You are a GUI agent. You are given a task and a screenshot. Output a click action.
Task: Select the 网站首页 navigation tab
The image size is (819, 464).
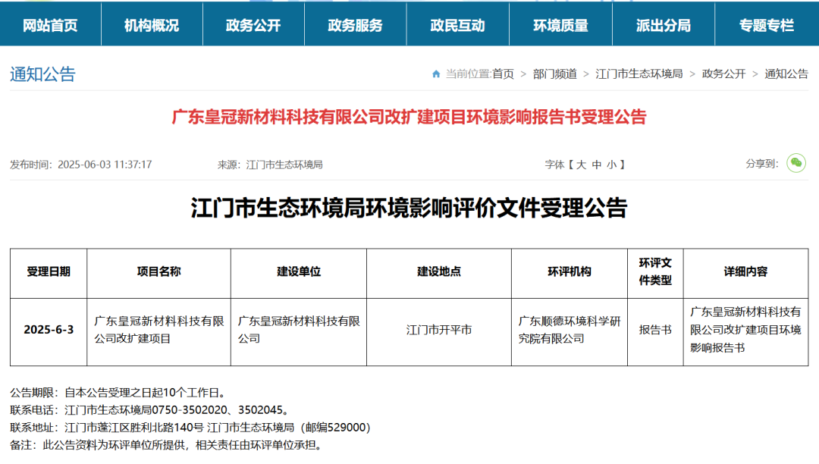pyautogui.click(x=51, y=24)
